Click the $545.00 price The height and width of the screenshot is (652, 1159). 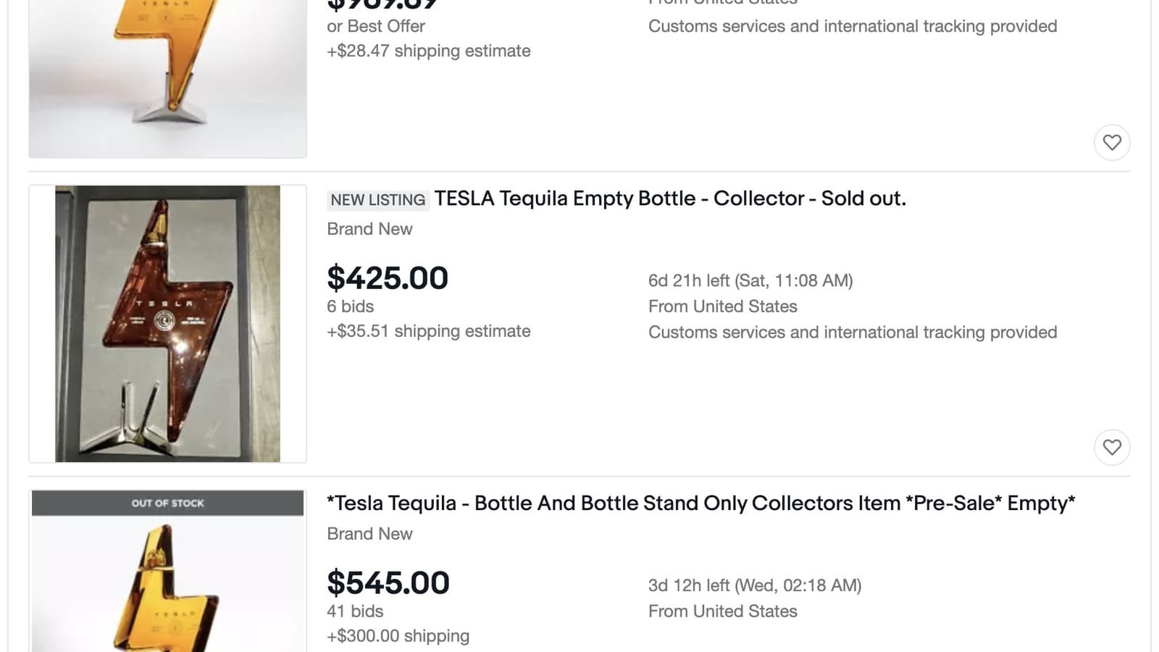click(388, 583)
